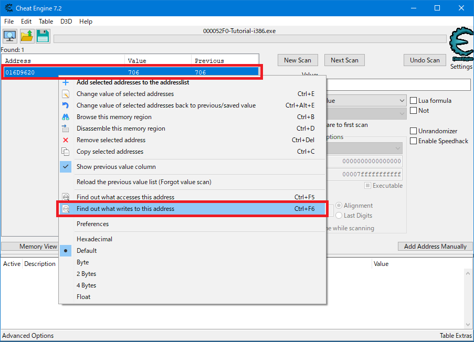Select Float display type

tap(192, 297)
